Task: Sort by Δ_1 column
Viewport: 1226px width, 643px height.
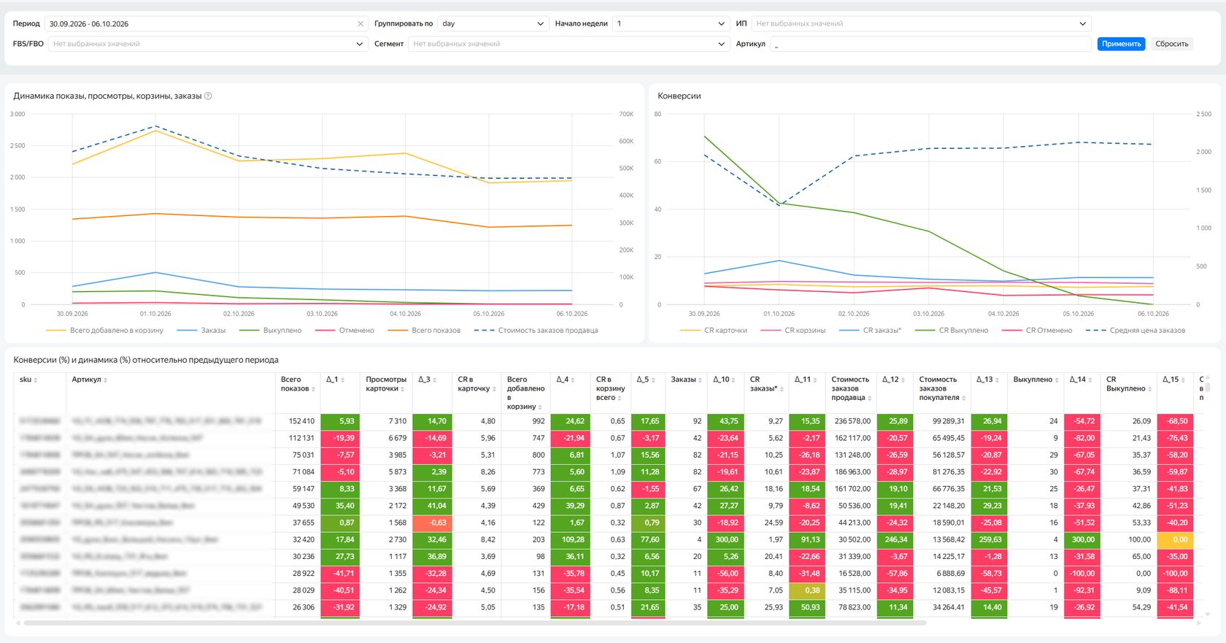Action: tap(343, 380)
